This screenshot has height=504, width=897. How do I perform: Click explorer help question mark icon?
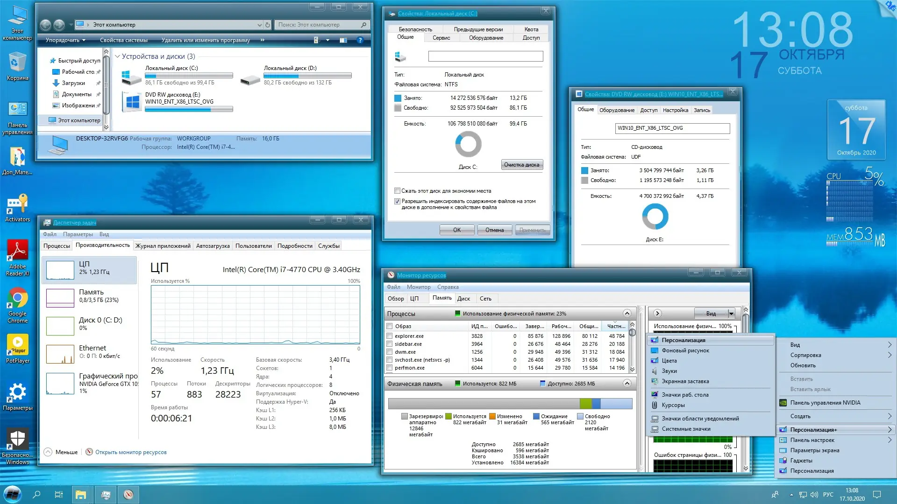coord(360,40)
